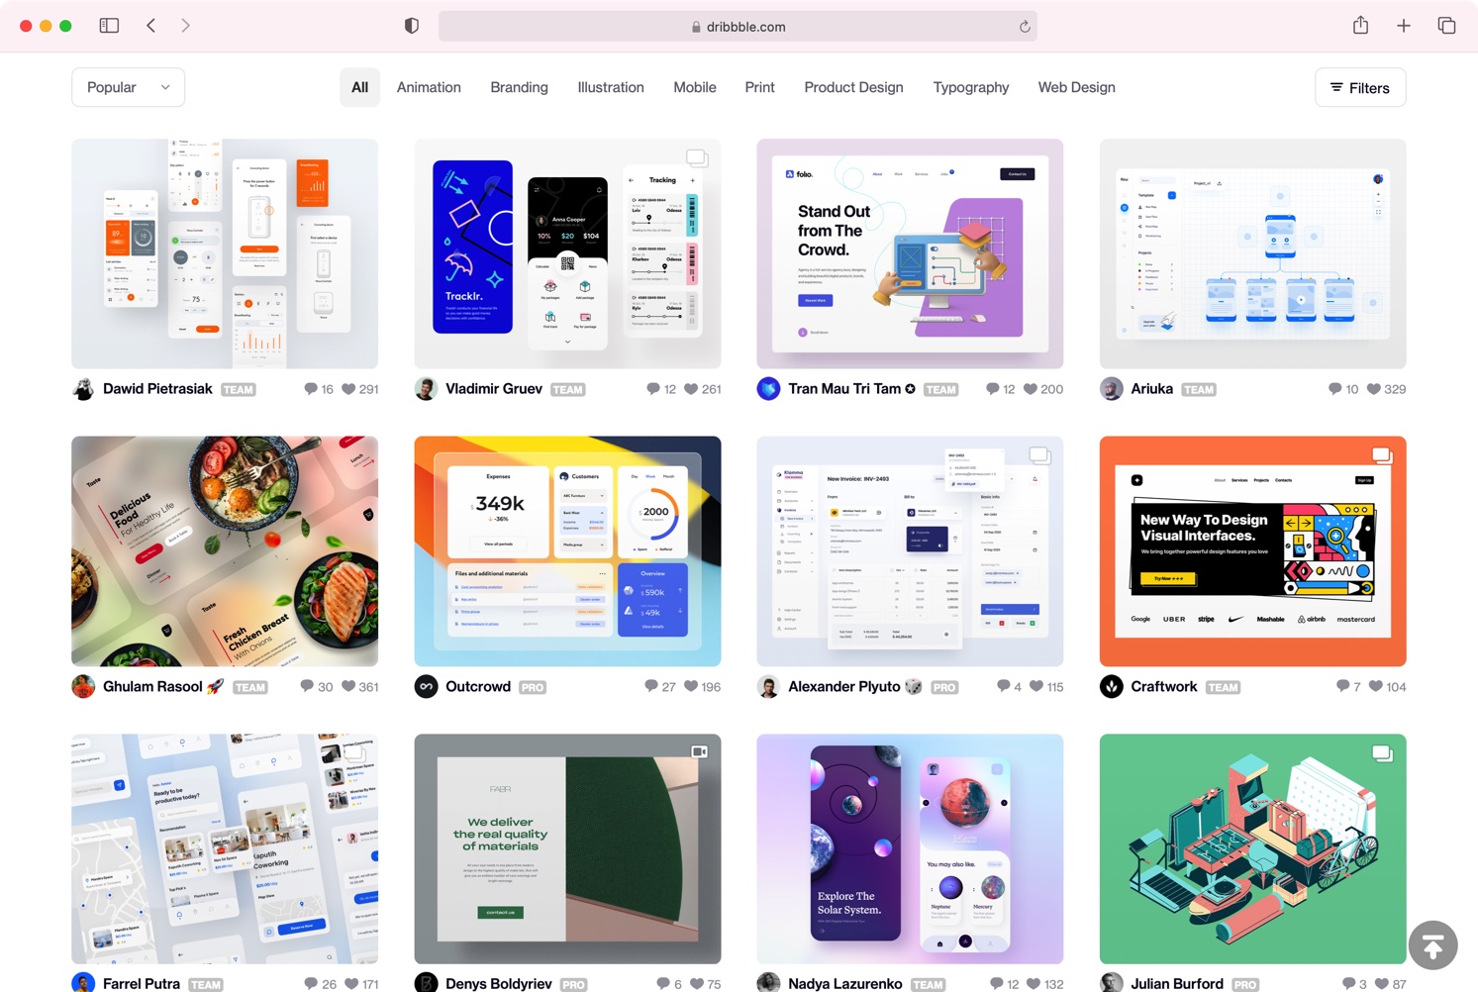Expand the Filters panel
Image resolution: width=1478 pixels, height=992 pixels.
[1359, 88]
